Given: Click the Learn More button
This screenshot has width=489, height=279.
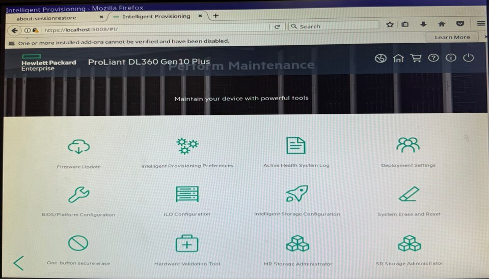Looking at the screenshot, I should click(x=452, y=37).
